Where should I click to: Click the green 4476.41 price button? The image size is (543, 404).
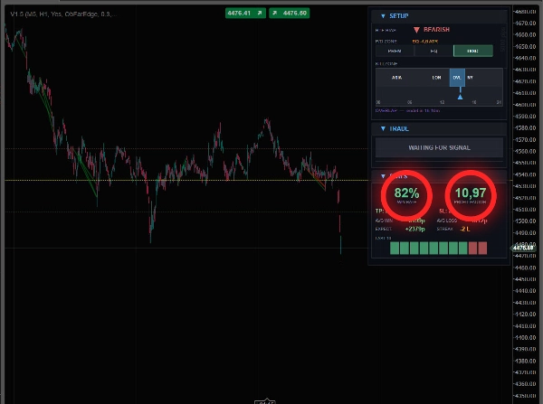tap(245, 14)
